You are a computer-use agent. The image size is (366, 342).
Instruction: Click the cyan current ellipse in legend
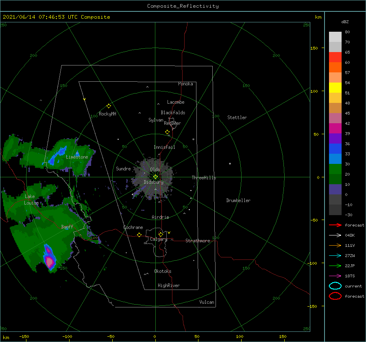click(x=335, y=286)
